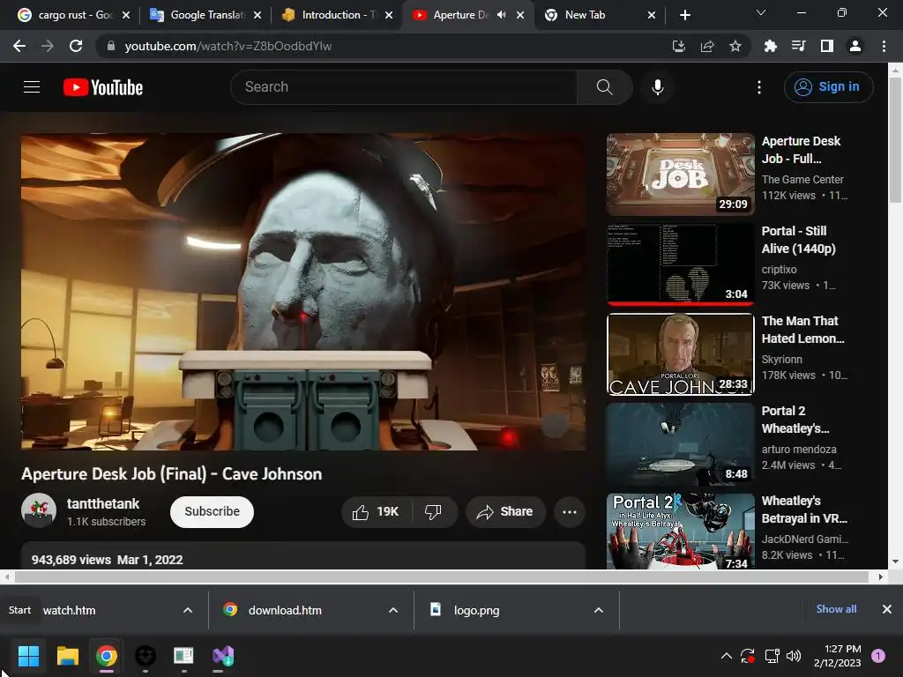Click the vertical page scrollbar

(x=895, y=140)
